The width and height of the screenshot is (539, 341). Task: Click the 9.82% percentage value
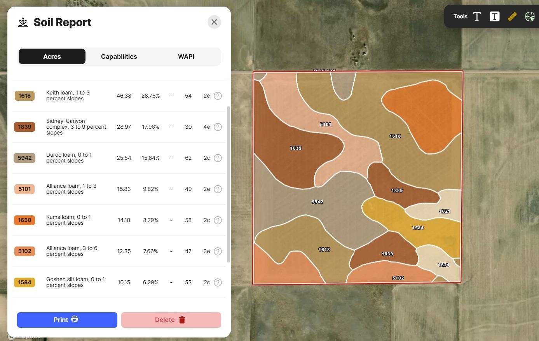click(151, 189)
